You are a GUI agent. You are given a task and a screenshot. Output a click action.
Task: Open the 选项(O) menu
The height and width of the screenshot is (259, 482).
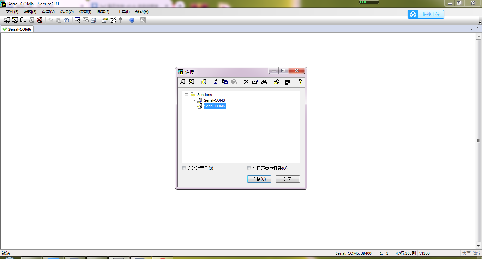pyautogui.click(x=67, y=12)
